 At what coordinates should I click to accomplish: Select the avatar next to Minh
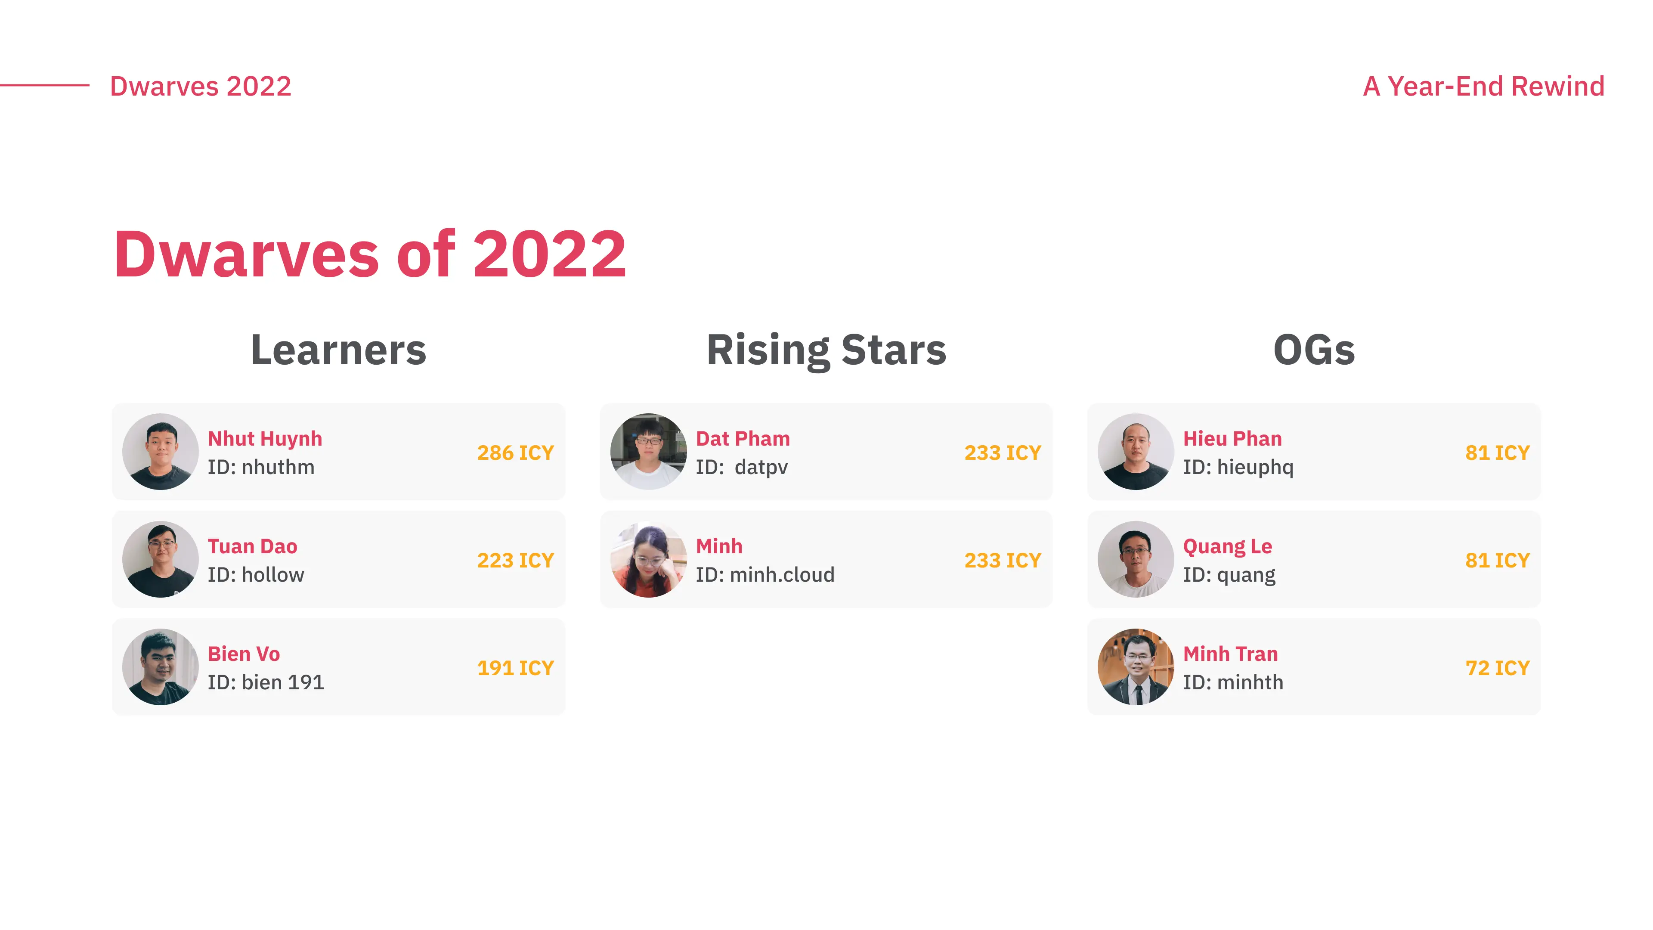[648, 560]
